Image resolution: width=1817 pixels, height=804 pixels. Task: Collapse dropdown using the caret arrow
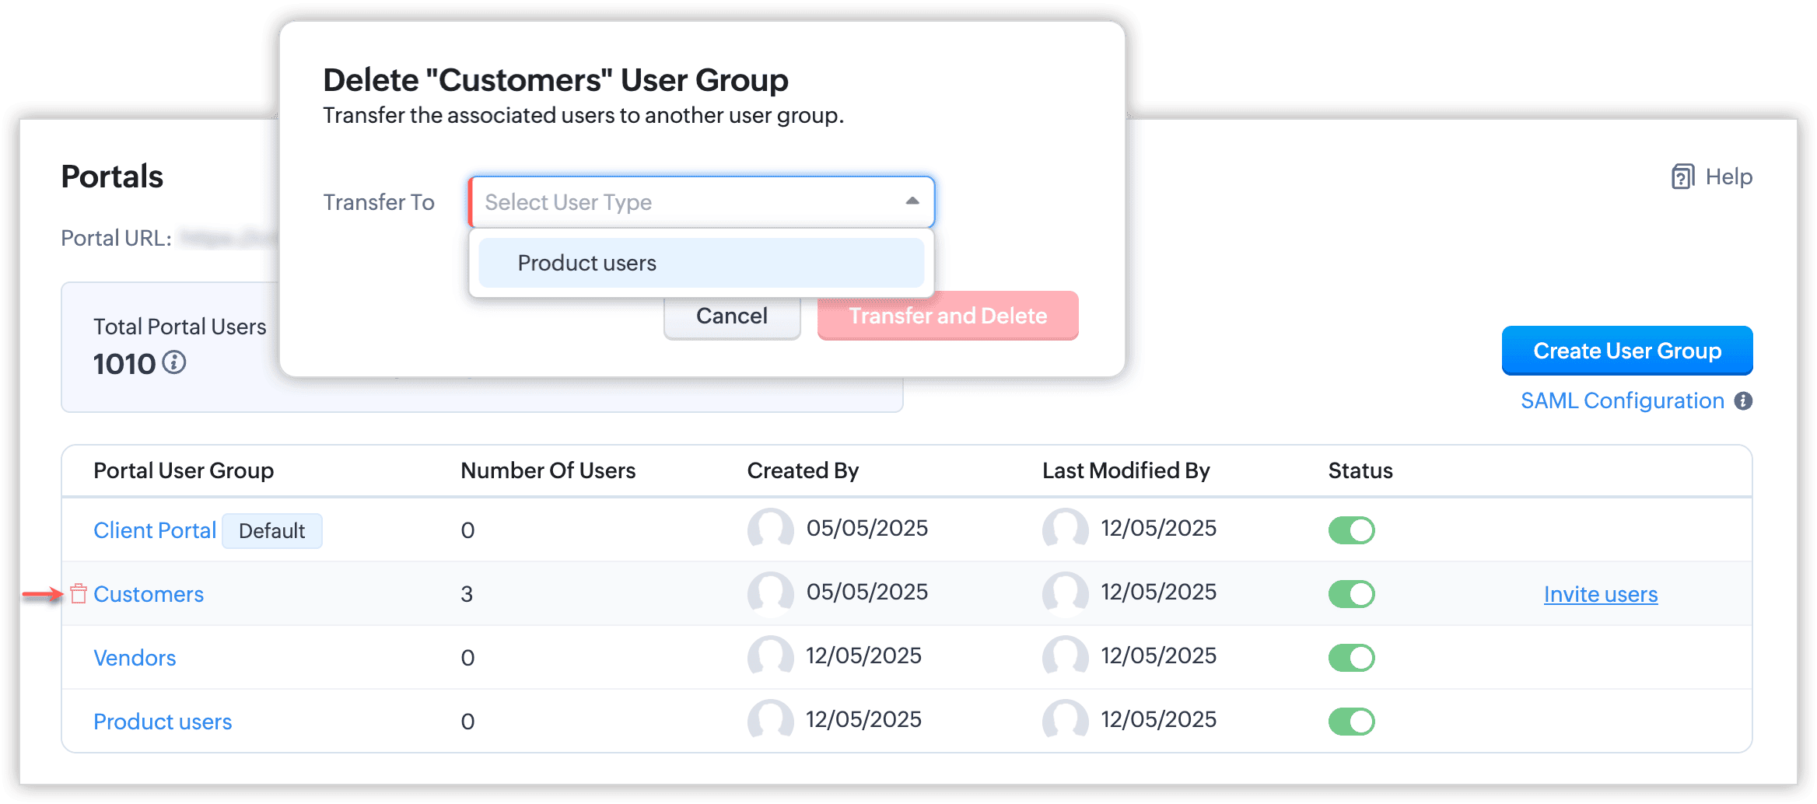[x=912, y=201]
